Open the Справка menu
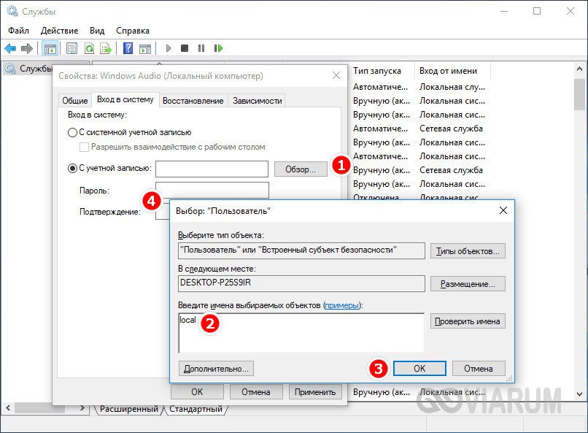This screenshot has width=588, height=433. tap(133, 31)
